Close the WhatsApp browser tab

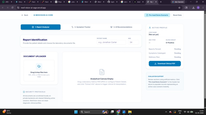tap(12, 2)
